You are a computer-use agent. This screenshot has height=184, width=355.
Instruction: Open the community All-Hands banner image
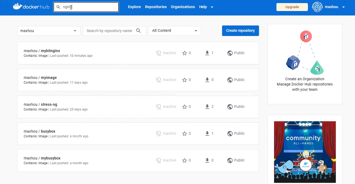305,152
